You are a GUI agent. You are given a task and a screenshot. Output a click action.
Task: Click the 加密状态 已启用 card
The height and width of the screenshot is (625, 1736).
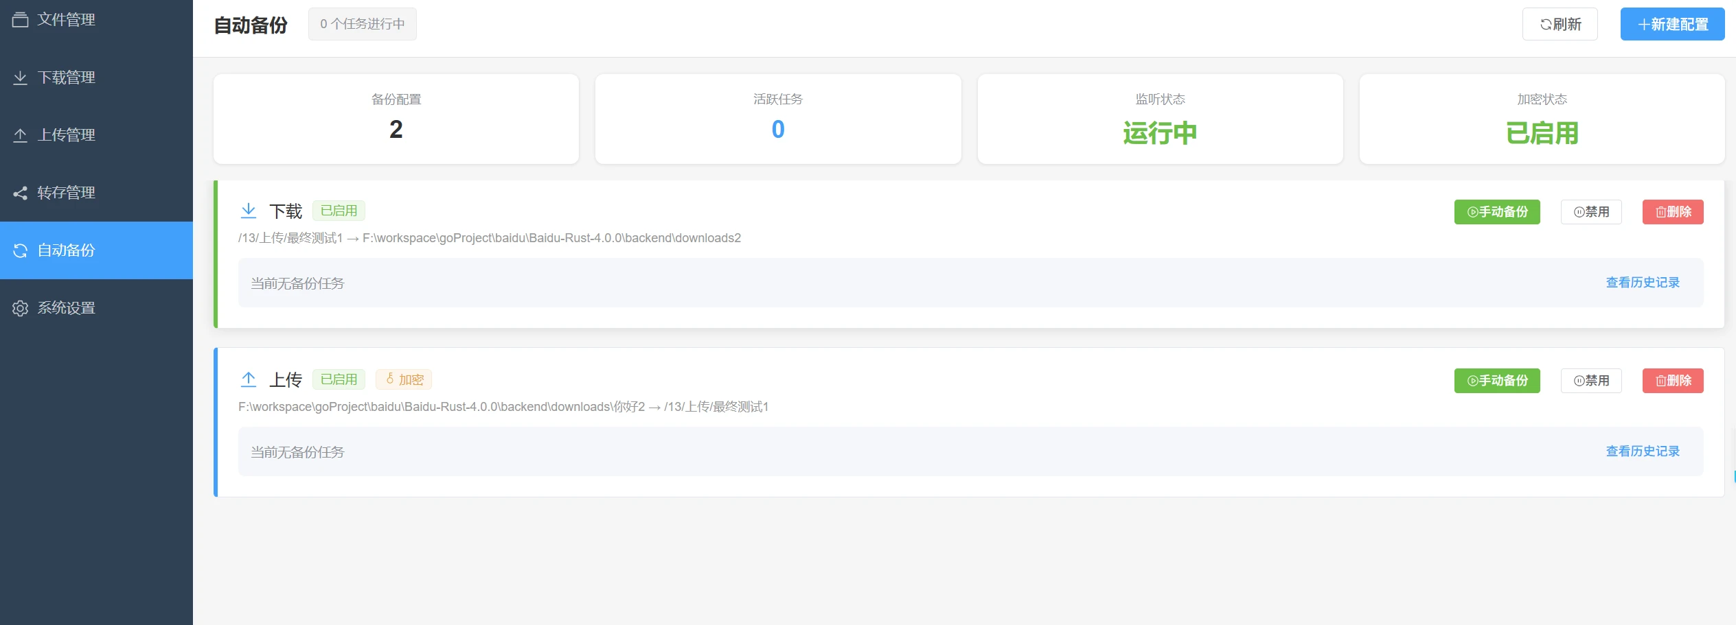coord(1542,119)
